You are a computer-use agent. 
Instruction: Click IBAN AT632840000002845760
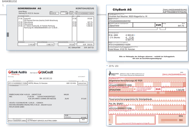point(119,21)
